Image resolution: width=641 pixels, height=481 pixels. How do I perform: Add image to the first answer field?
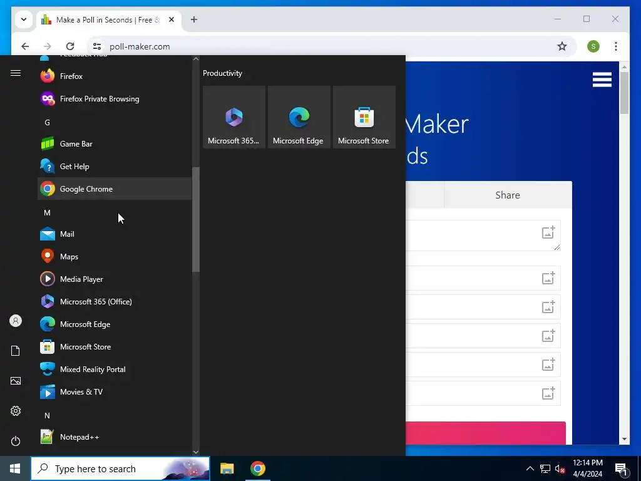coord(548,277)
